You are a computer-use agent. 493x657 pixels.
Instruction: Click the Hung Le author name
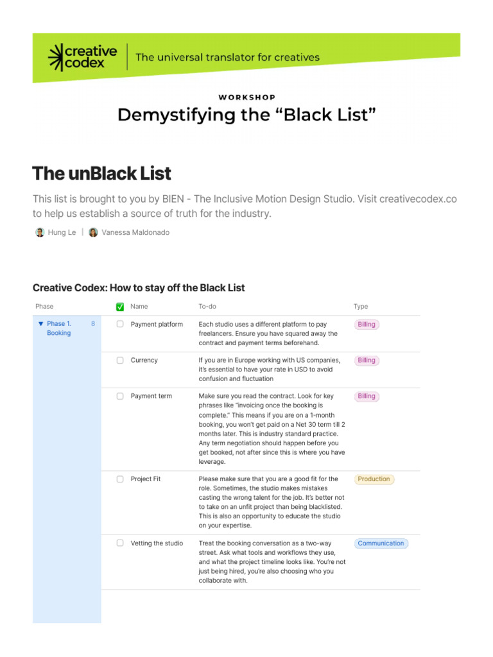[x=62, y=232]
